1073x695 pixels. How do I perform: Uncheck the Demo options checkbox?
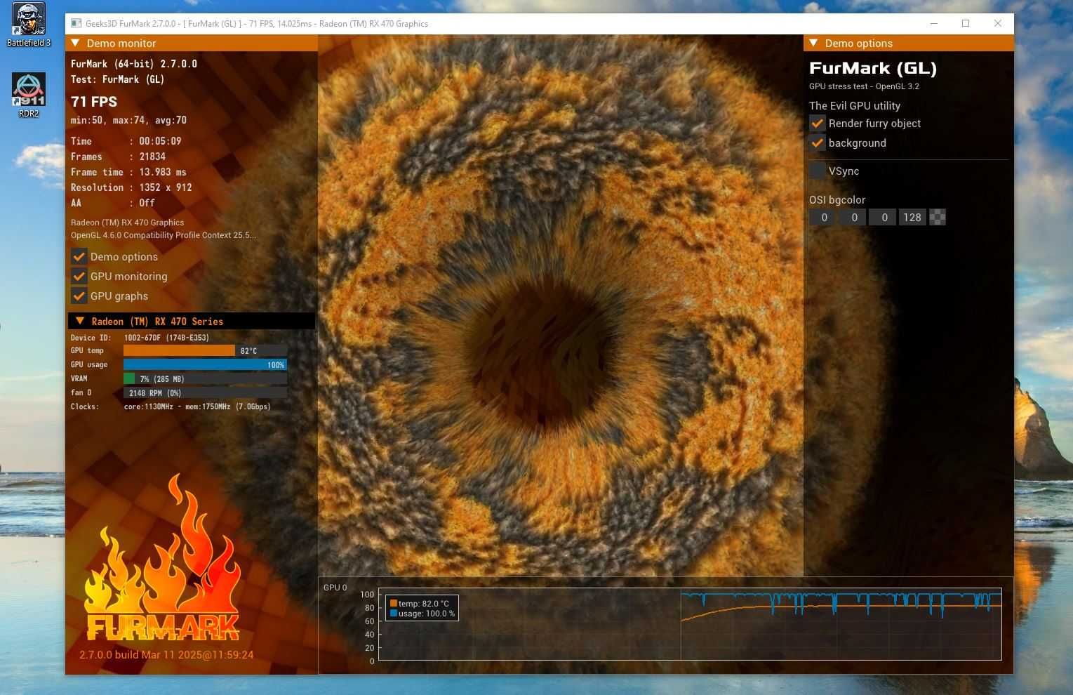point(79,256)
